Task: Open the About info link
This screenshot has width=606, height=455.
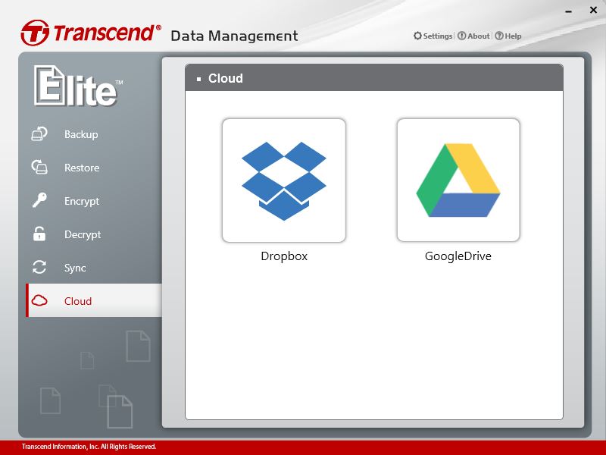Action: click(x=473, y=36)
